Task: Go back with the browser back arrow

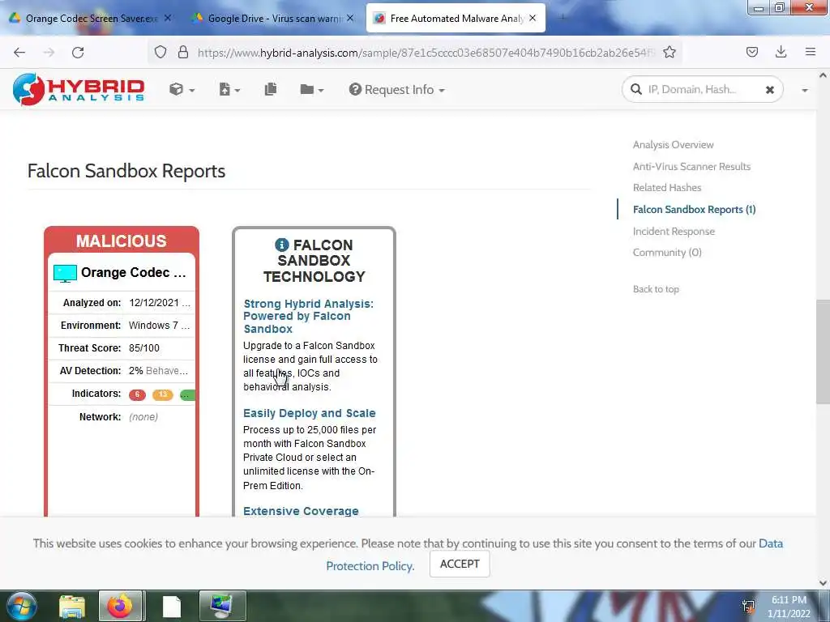Action: (19, 53)
